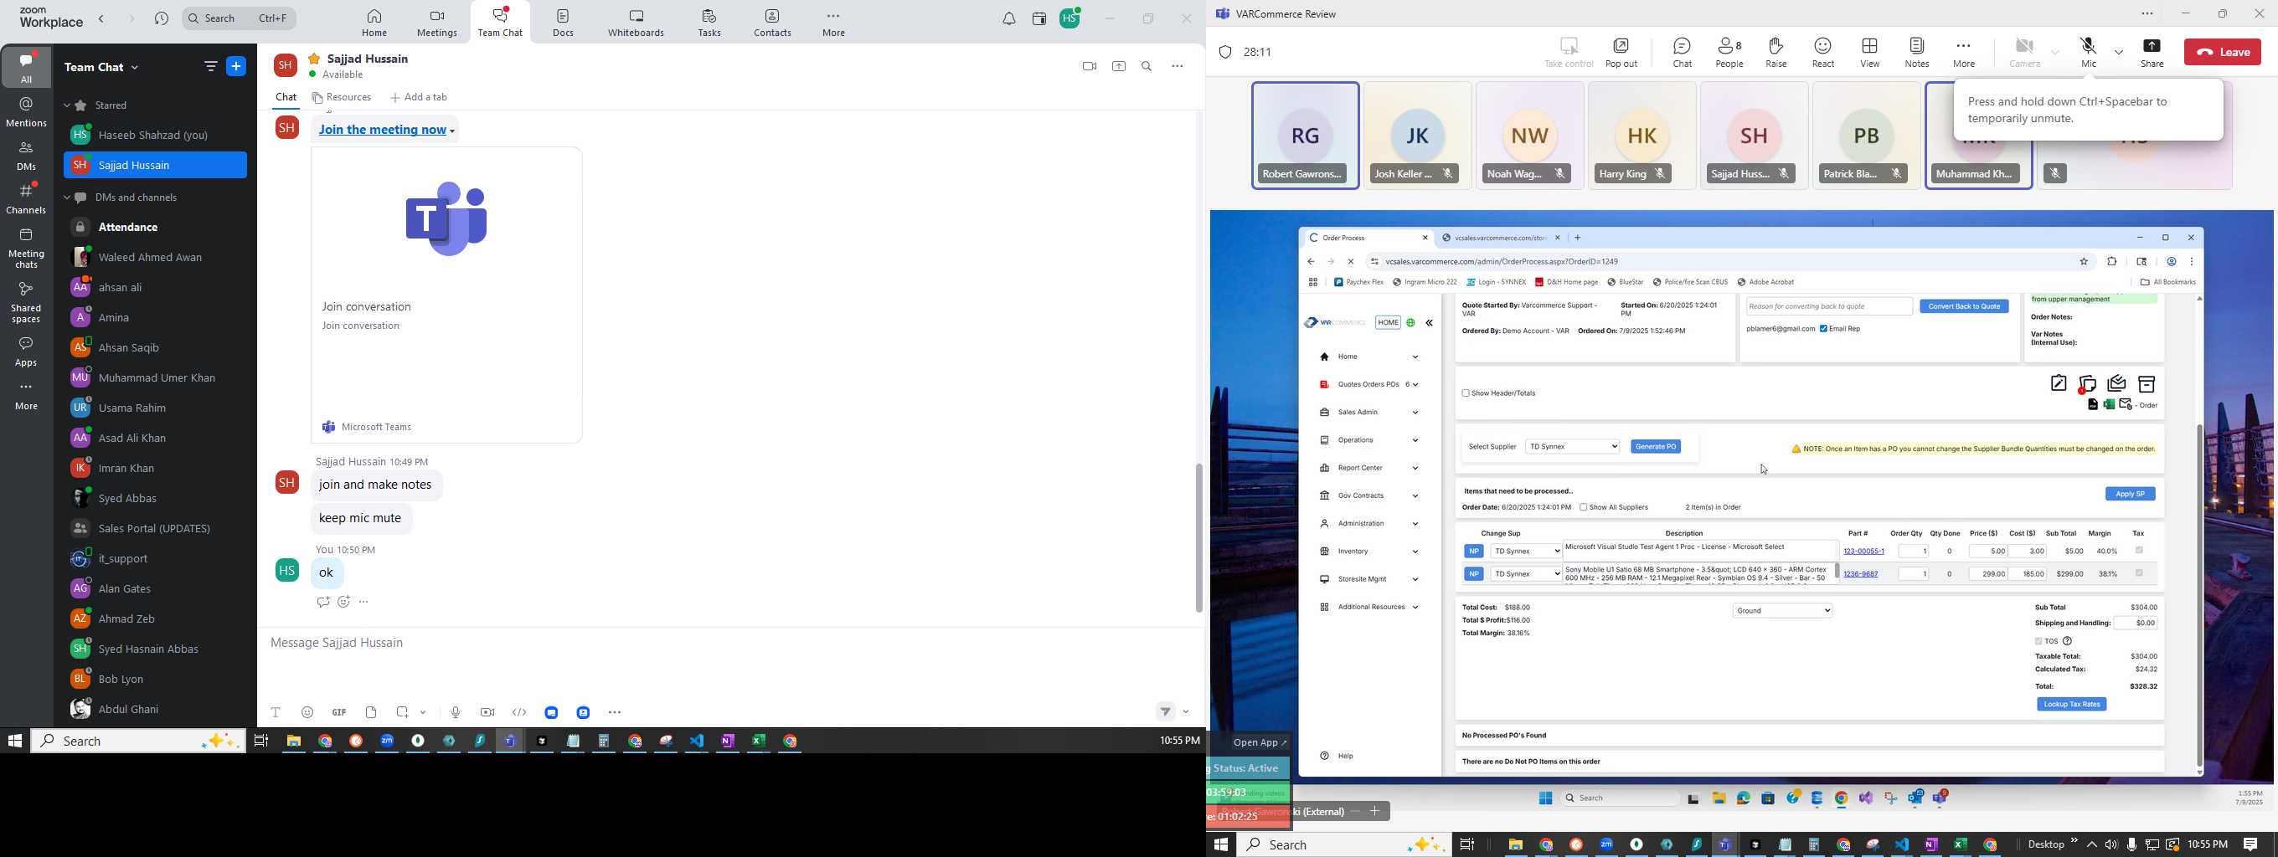Open Apps in the Zoom sidebar

pos(27,352)
